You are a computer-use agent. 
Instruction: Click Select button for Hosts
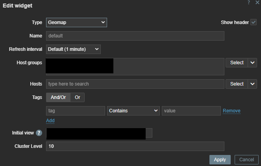237,84
